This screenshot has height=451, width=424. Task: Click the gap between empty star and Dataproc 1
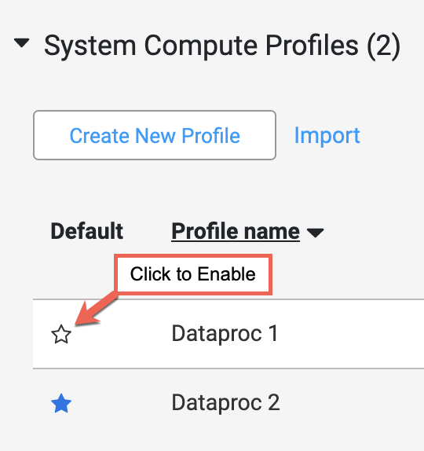click(121, 334)
